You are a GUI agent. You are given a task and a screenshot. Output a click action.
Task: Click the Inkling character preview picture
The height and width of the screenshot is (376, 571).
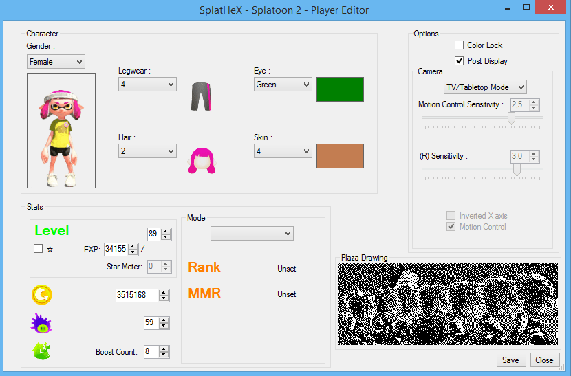click(x=61, y=131)
